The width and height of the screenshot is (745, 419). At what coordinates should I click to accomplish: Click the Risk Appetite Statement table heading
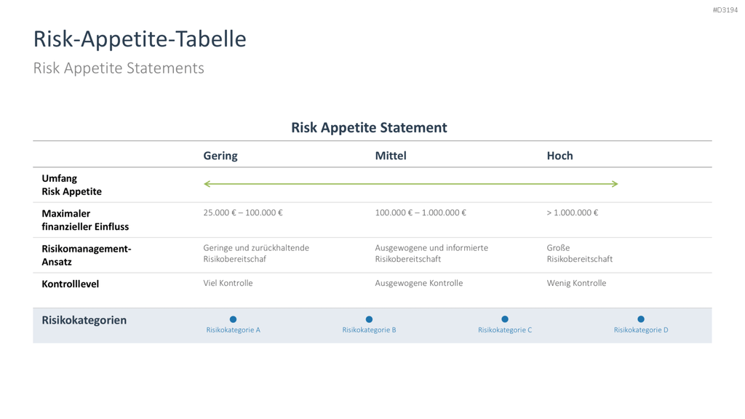(x=369, y=127)
